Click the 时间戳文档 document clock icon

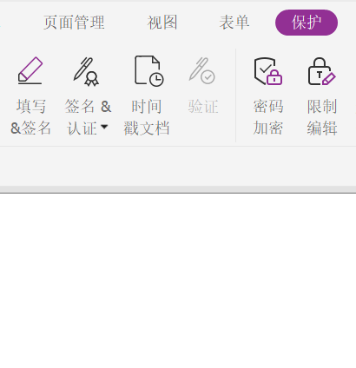pyautogui.click(x=149, y=71)
